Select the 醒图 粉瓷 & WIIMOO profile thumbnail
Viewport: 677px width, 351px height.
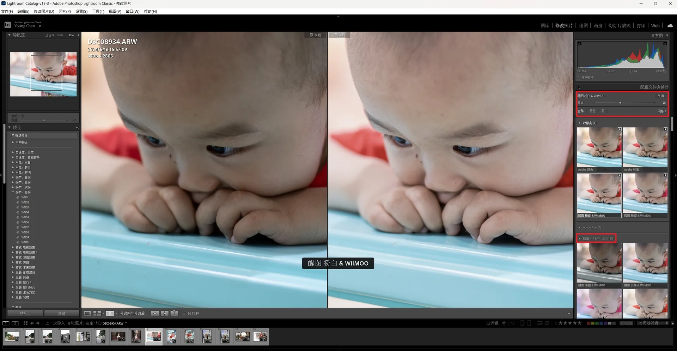pyautogui.click(x=645, y=194)
